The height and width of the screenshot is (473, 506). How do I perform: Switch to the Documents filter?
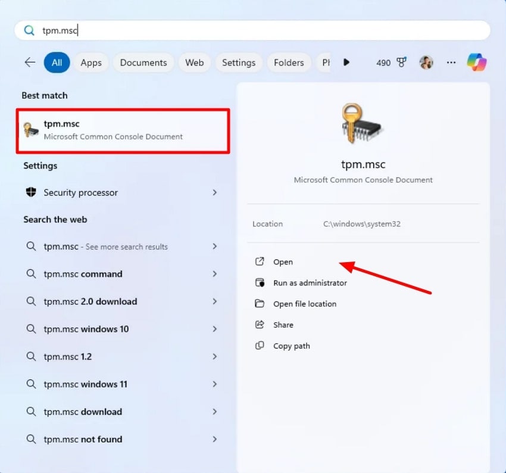coord(143,62)
